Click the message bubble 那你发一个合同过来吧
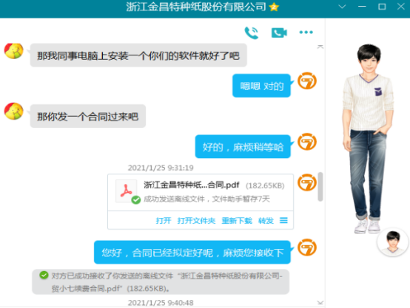The width and height of the screenshot is (410, 308). pyautogui.click(x=88, y=116)
